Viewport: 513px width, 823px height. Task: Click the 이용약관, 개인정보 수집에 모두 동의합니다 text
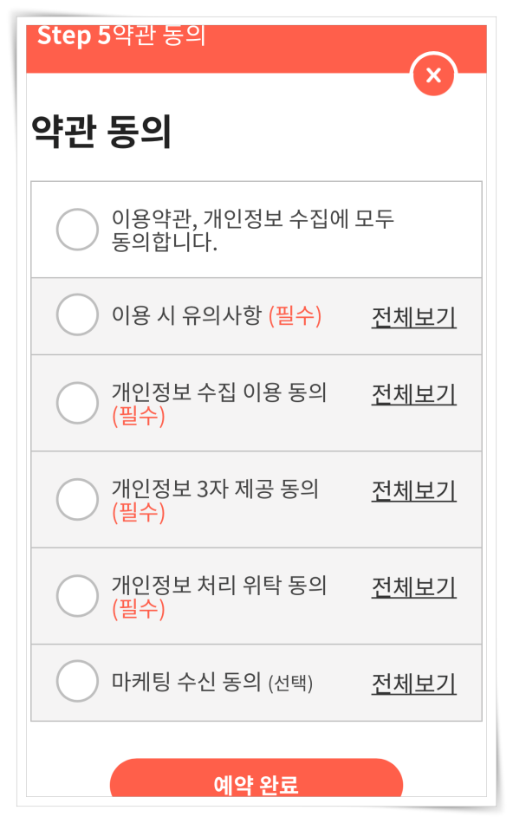[x=252, y=230]
